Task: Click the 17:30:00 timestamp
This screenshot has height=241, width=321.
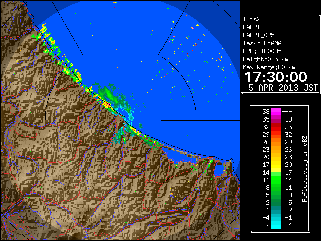Action: pyautogui.click(x=276, y=77)
